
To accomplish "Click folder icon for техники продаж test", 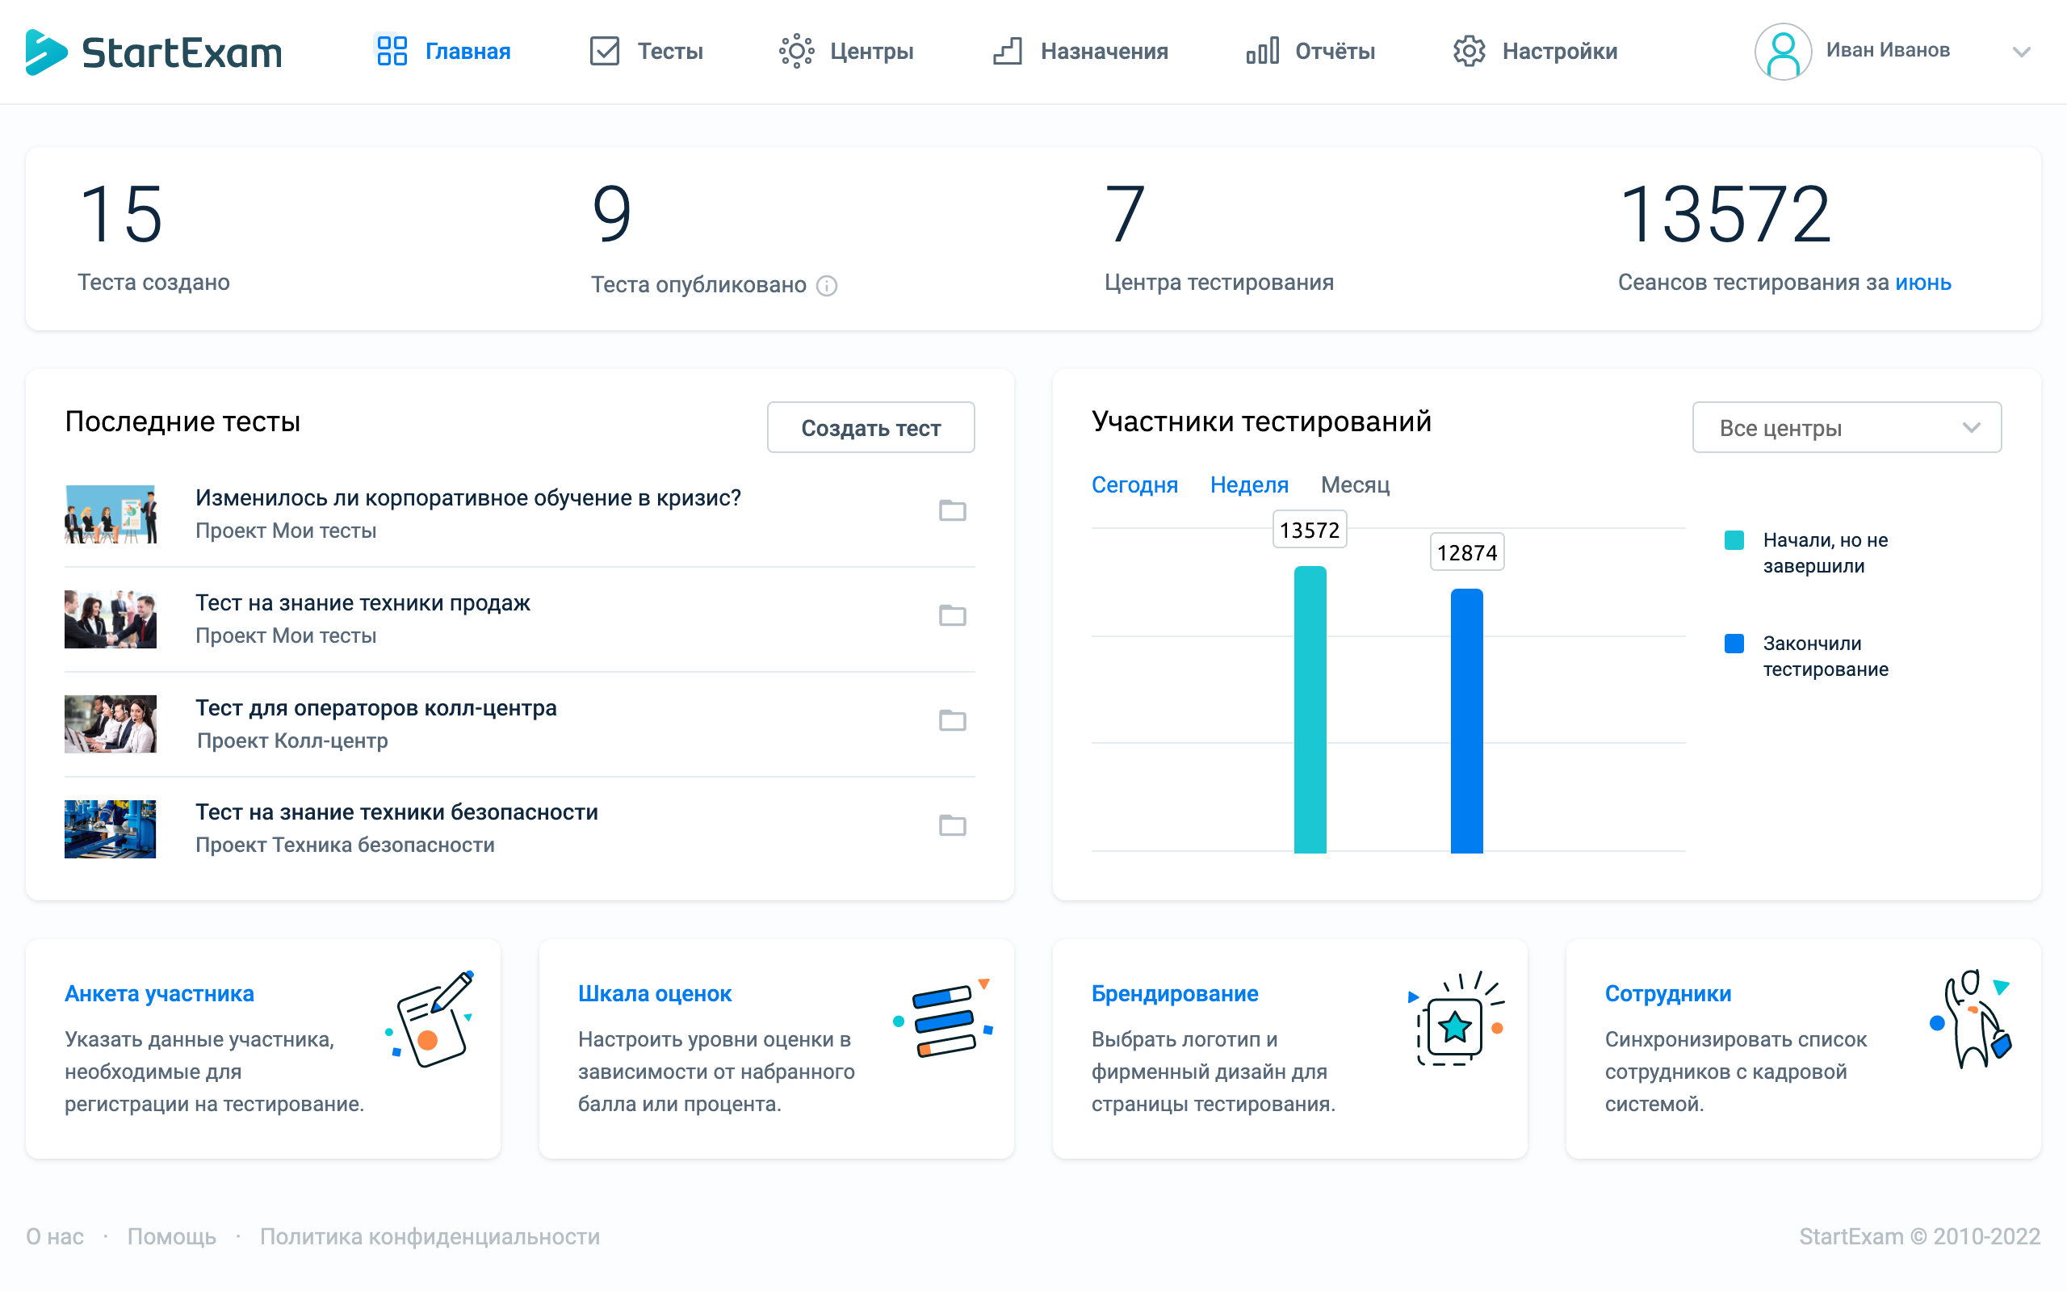I will coord(951,615).
